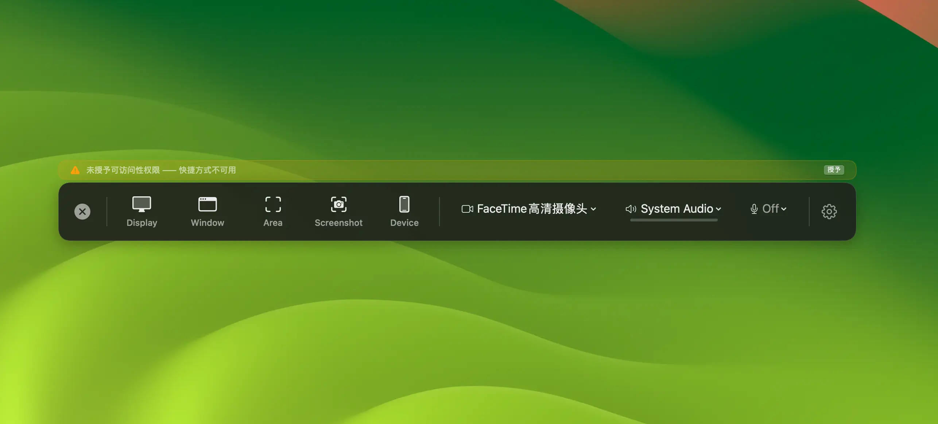Choose the Device recording icon
938x424 pixels.
click(404, 204)
